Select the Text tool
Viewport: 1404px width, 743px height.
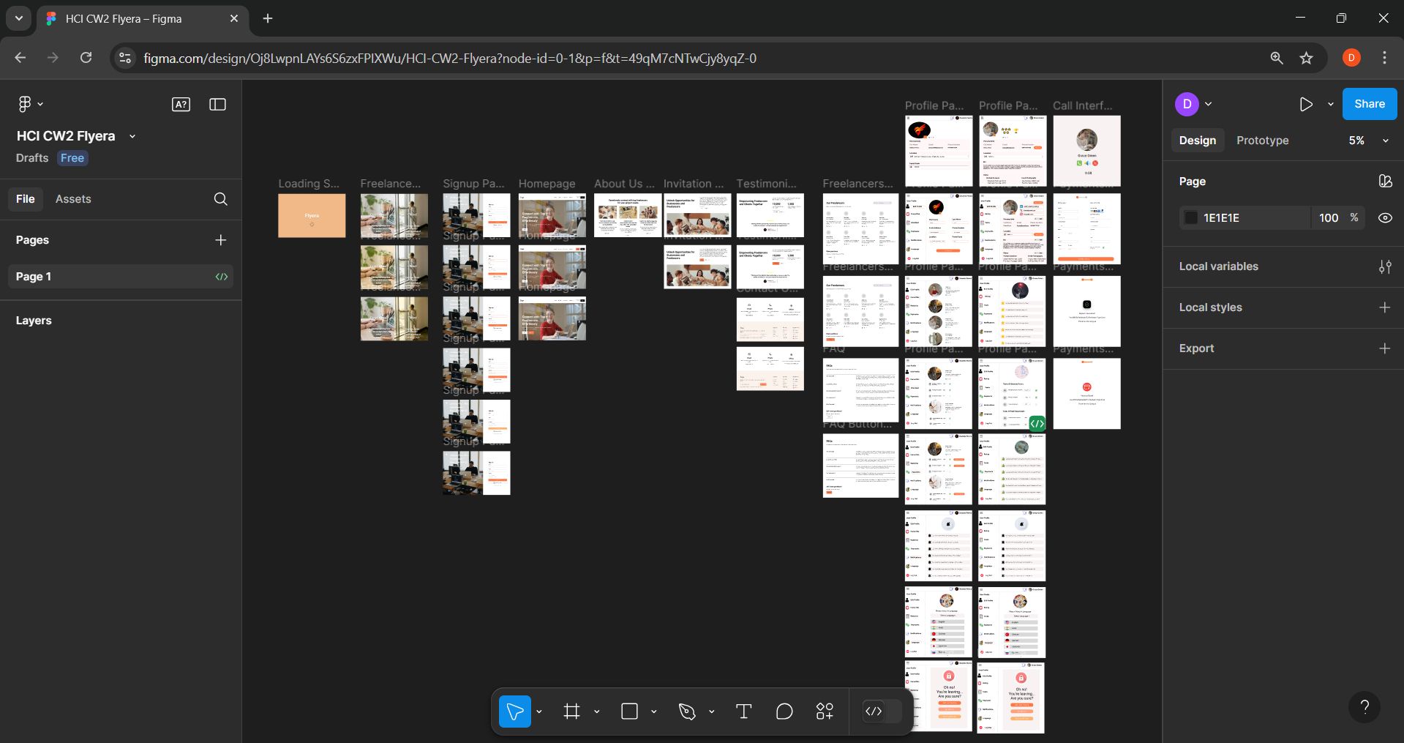pyautogui.click(x=743, y=712)
